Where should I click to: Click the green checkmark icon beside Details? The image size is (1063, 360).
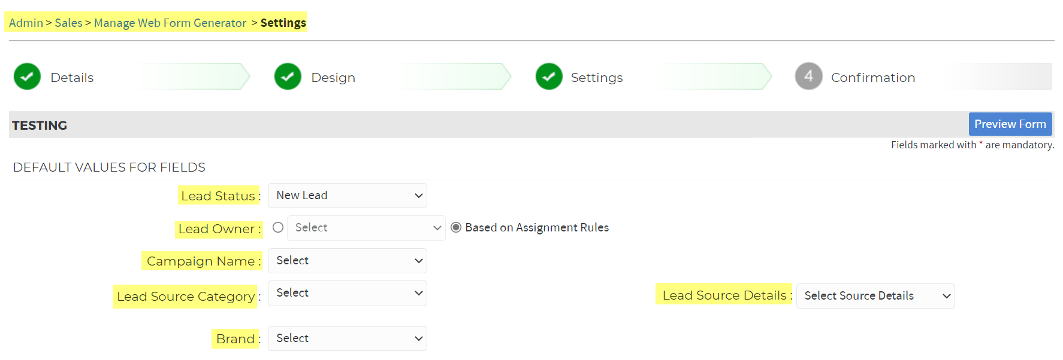coord(27,77)
